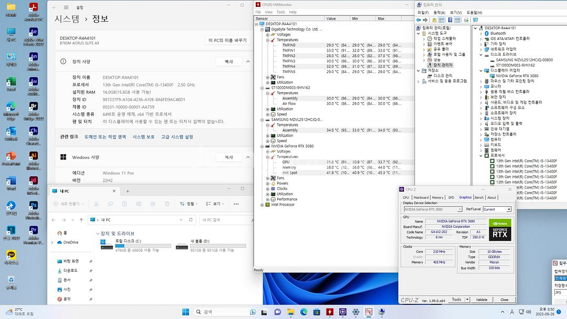The height and width of the screenshot is (319, 567).
Task: Open the 보기 view dropdown in File Explorer
Action: [x=215, y=204]
